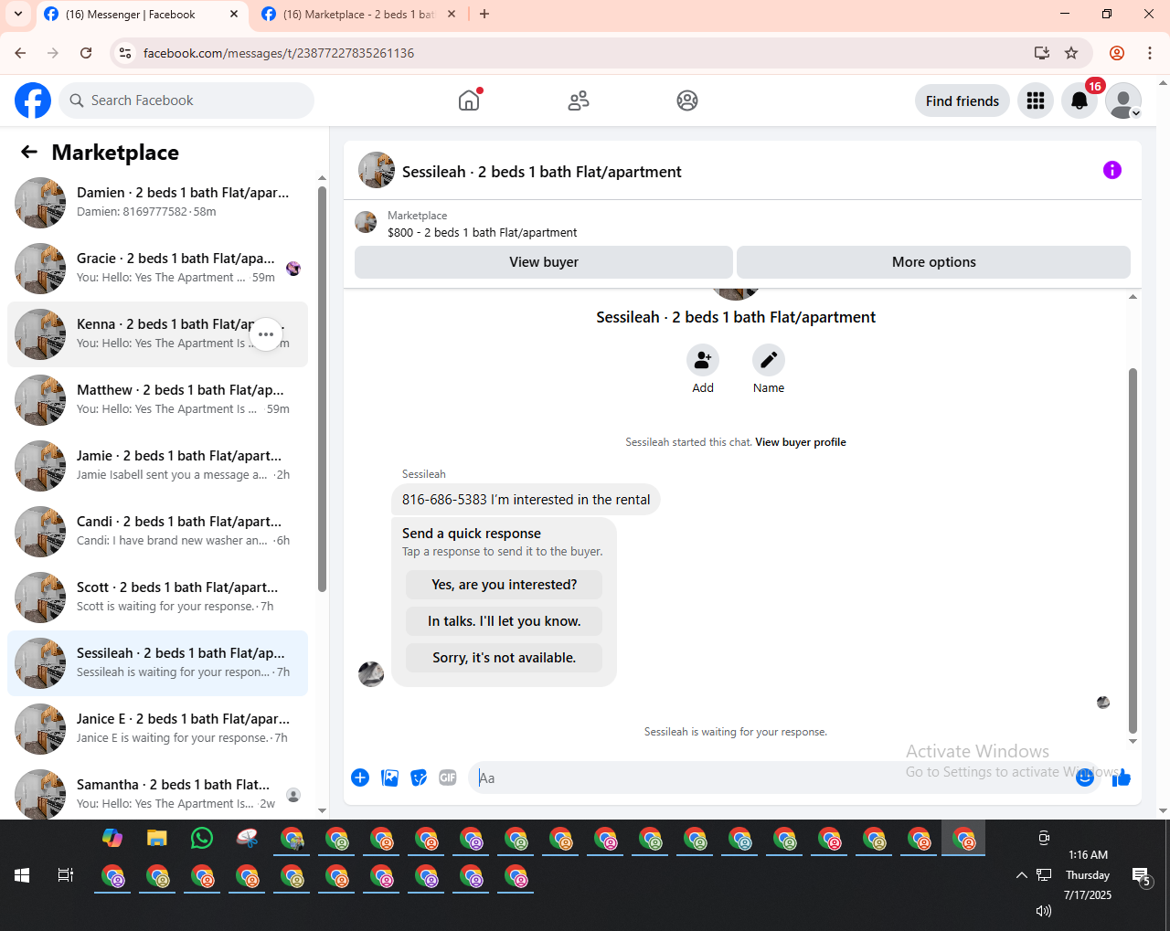The image size is (1170, 931).
Task: Open Samantha's conversation
Action: click(x=157, y=793)
